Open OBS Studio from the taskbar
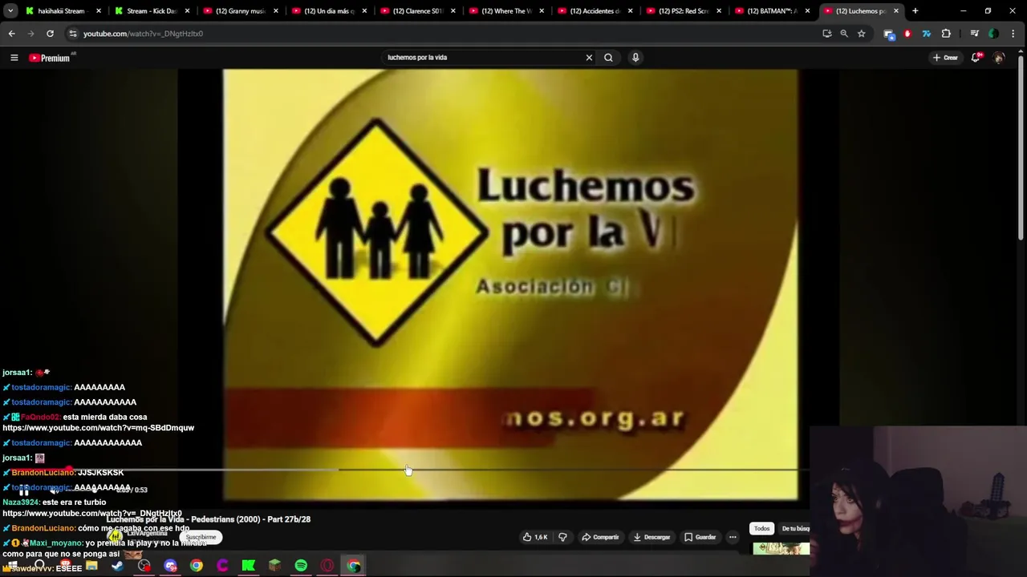The height and width of the screenshot is (577, 1027). [x=144, y=566]
